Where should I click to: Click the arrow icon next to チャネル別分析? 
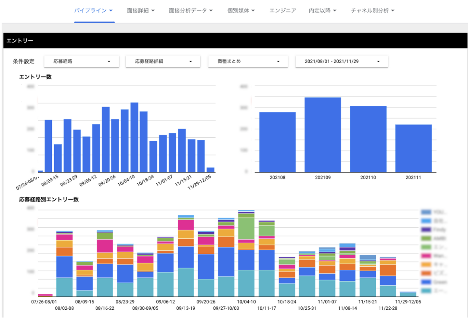point(393,11)
